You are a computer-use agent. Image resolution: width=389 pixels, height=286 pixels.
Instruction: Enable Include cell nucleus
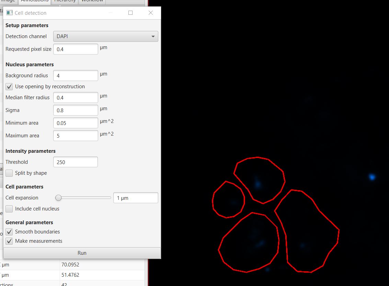pos(9,209)
